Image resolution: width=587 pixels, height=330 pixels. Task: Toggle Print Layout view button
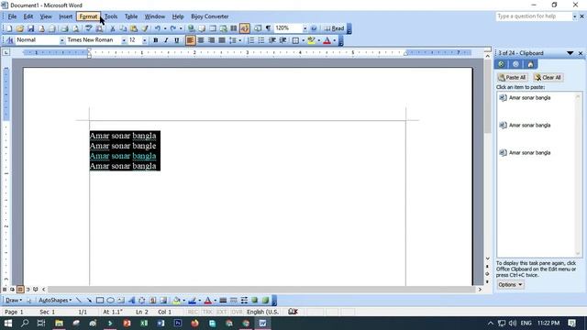[x=20, y=290]
